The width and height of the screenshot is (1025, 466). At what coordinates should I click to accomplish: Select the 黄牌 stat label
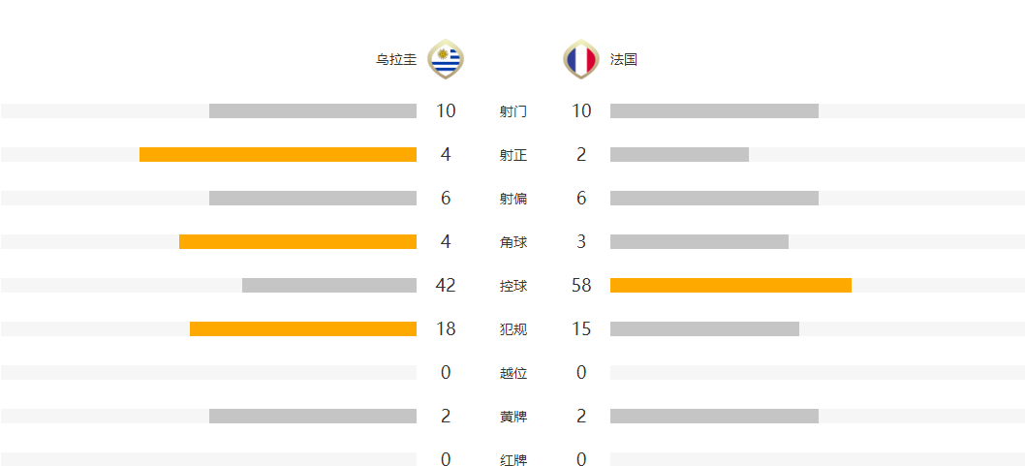pyautogui.click(x=513, y=417)
